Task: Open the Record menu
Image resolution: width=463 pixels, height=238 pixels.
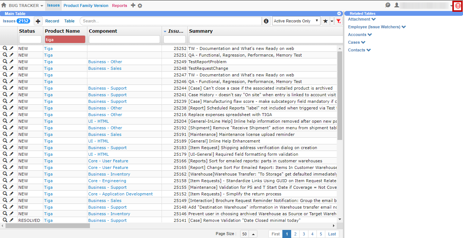Action: (52, 21)
